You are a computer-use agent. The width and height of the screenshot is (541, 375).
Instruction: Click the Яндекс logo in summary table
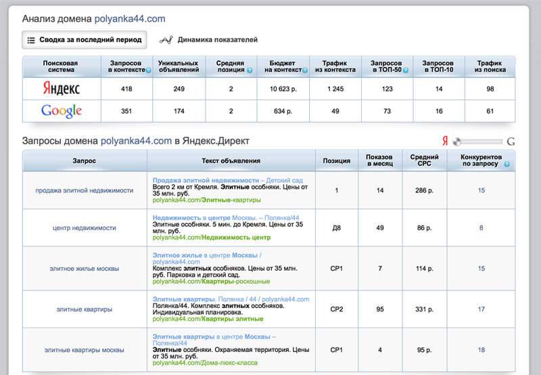[62, 89]
